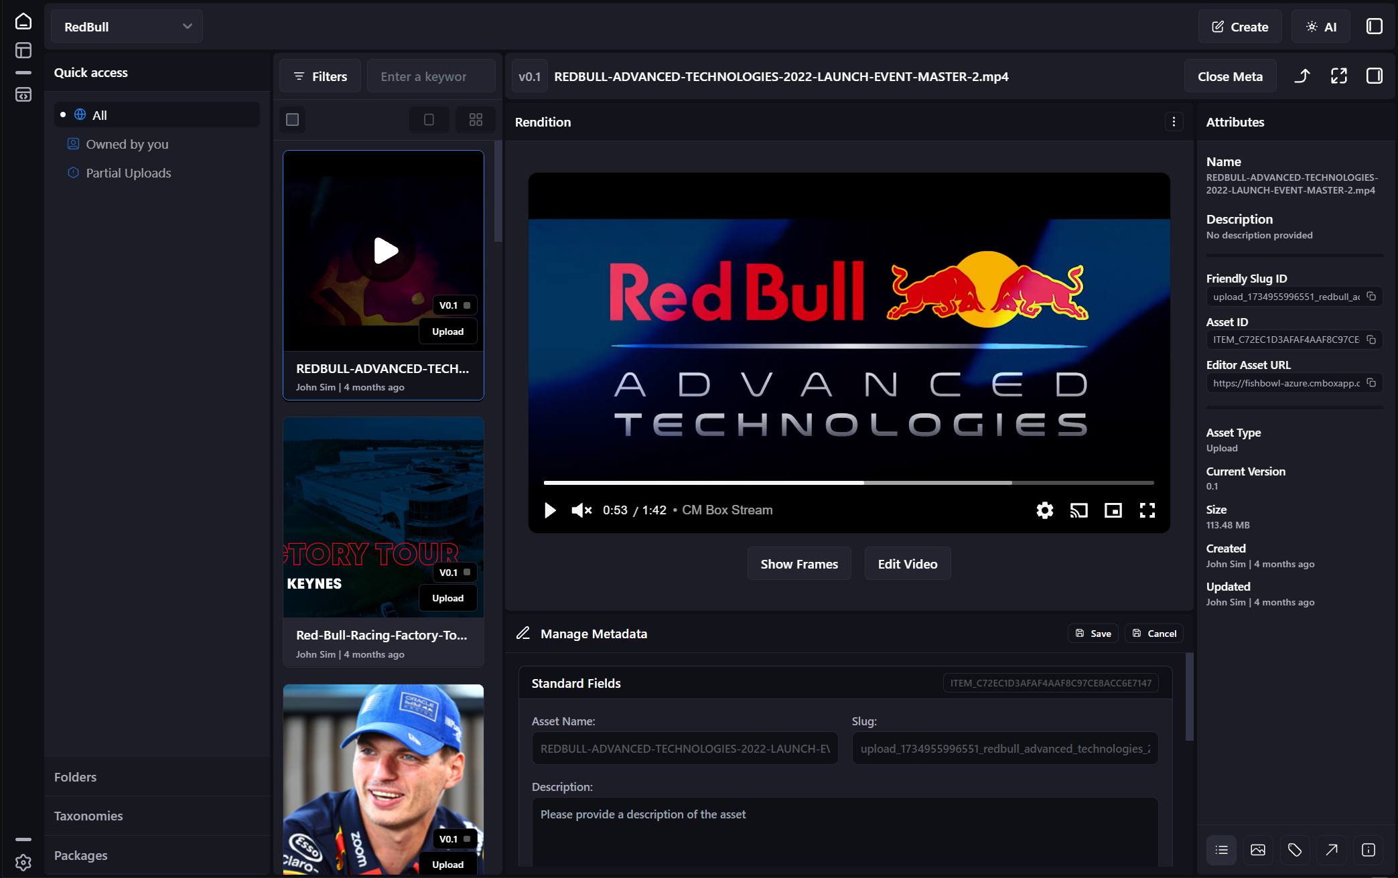
Task: Open the AI assistant button
Action: coord(1321,27)
